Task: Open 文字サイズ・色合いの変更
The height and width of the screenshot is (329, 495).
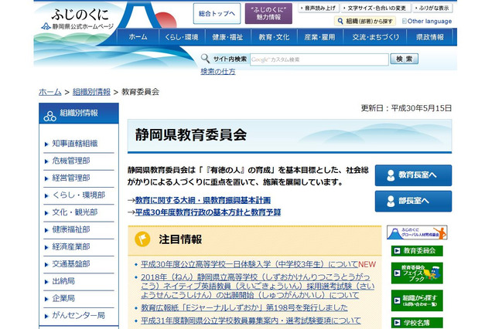Action: coord(376,8)
